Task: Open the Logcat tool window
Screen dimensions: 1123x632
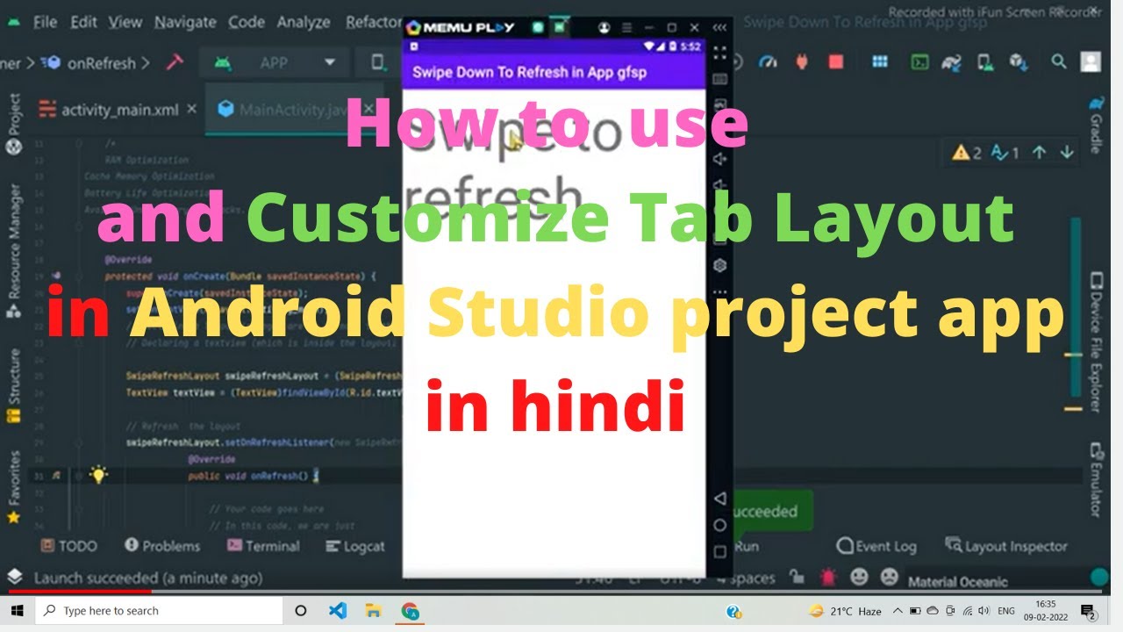Action: [354, 546]
